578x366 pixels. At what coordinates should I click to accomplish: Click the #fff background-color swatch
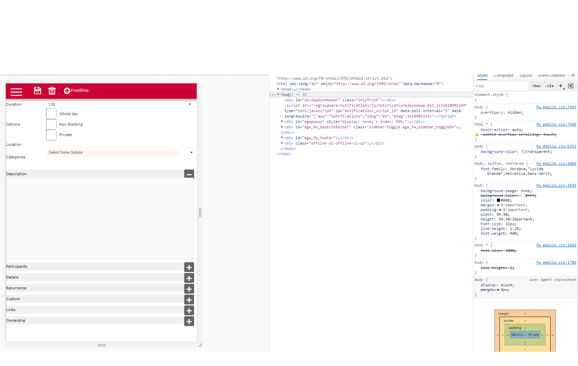523,196
